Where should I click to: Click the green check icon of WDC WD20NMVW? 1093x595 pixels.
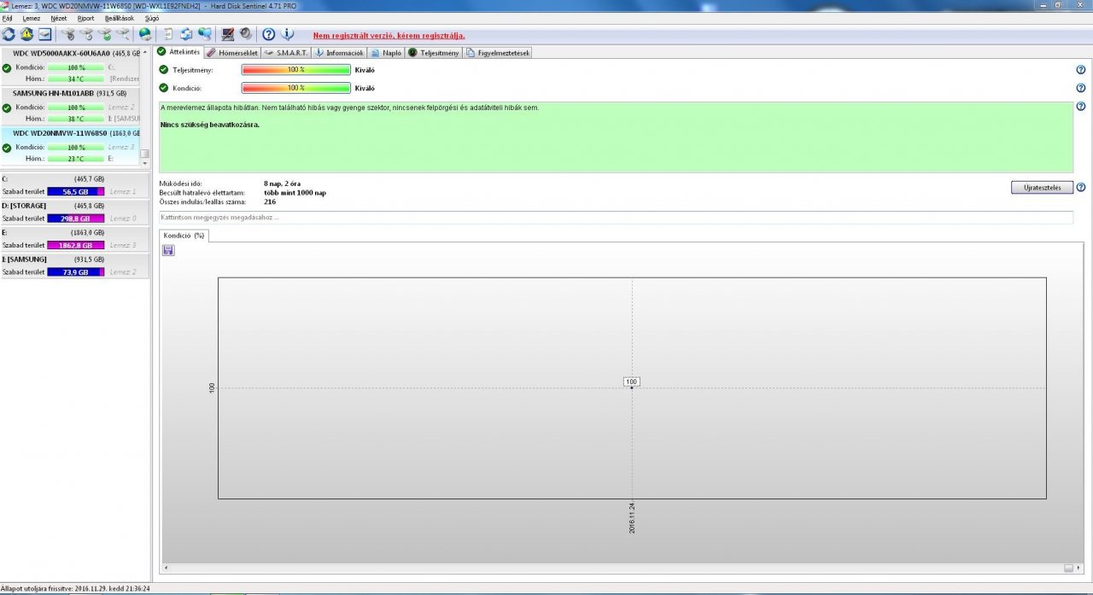pyautogui.click(x=7, y=148)
